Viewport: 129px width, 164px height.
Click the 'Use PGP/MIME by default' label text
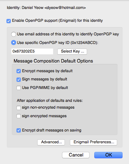[45, 88]
